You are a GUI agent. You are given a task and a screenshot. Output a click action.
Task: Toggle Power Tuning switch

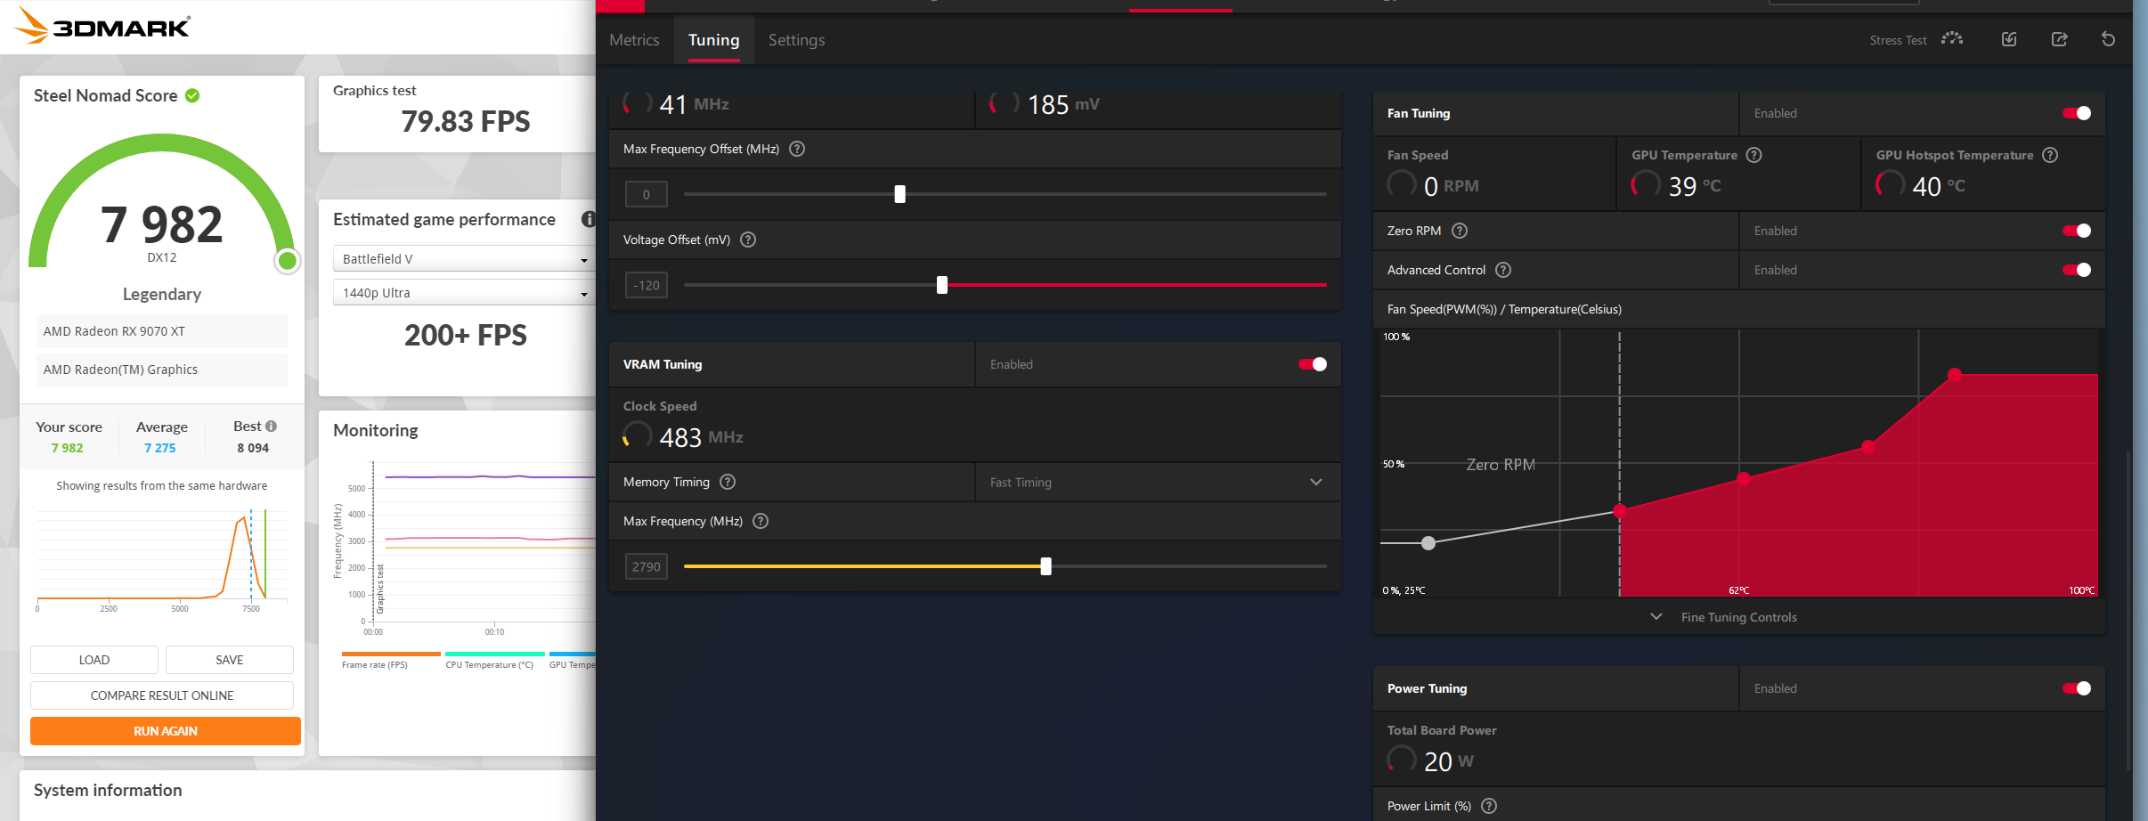(x=2076, y=688)
